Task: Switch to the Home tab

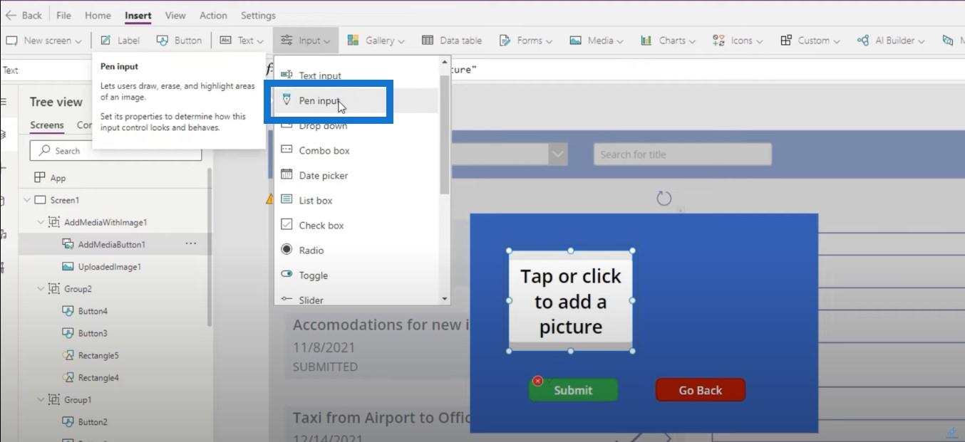Action: (x=98, y=15)
